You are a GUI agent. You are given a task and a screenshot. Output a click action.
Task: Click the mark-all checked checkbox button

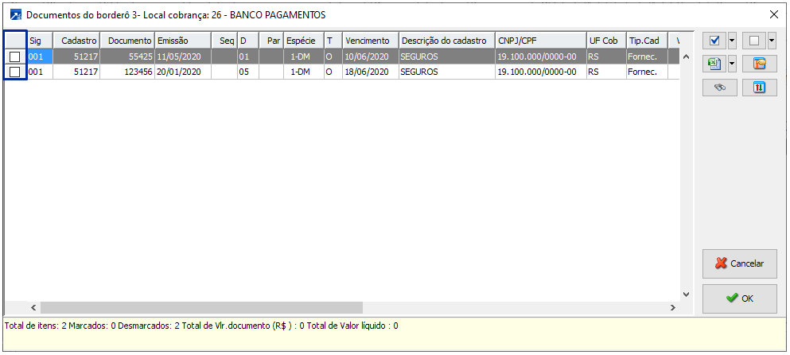(x=714, y=41)
